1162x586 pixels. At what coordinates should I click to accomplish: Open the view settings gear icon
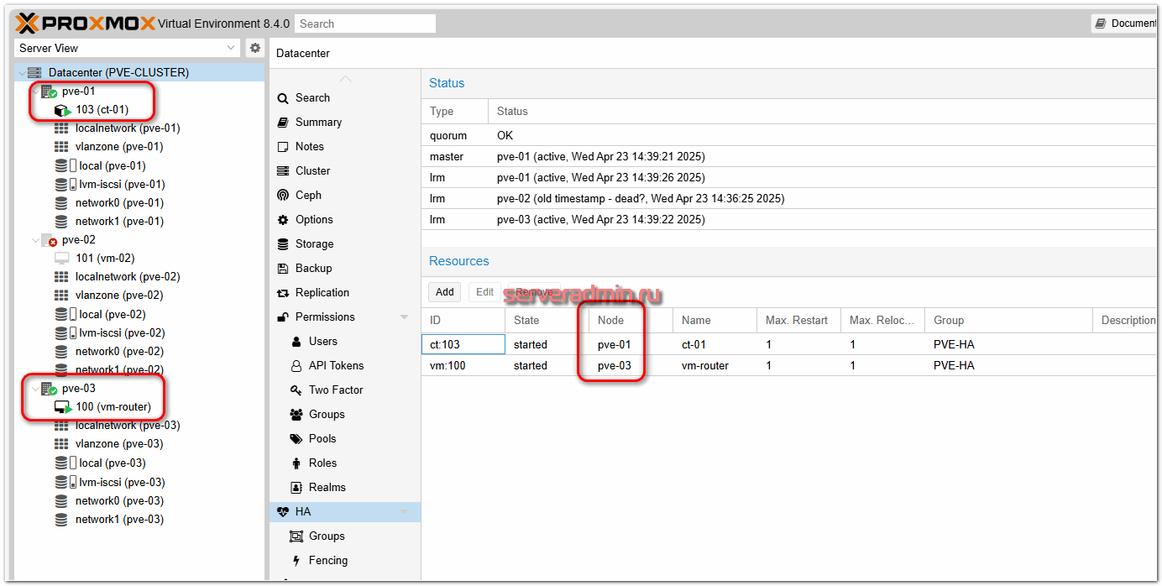[255, 48]
